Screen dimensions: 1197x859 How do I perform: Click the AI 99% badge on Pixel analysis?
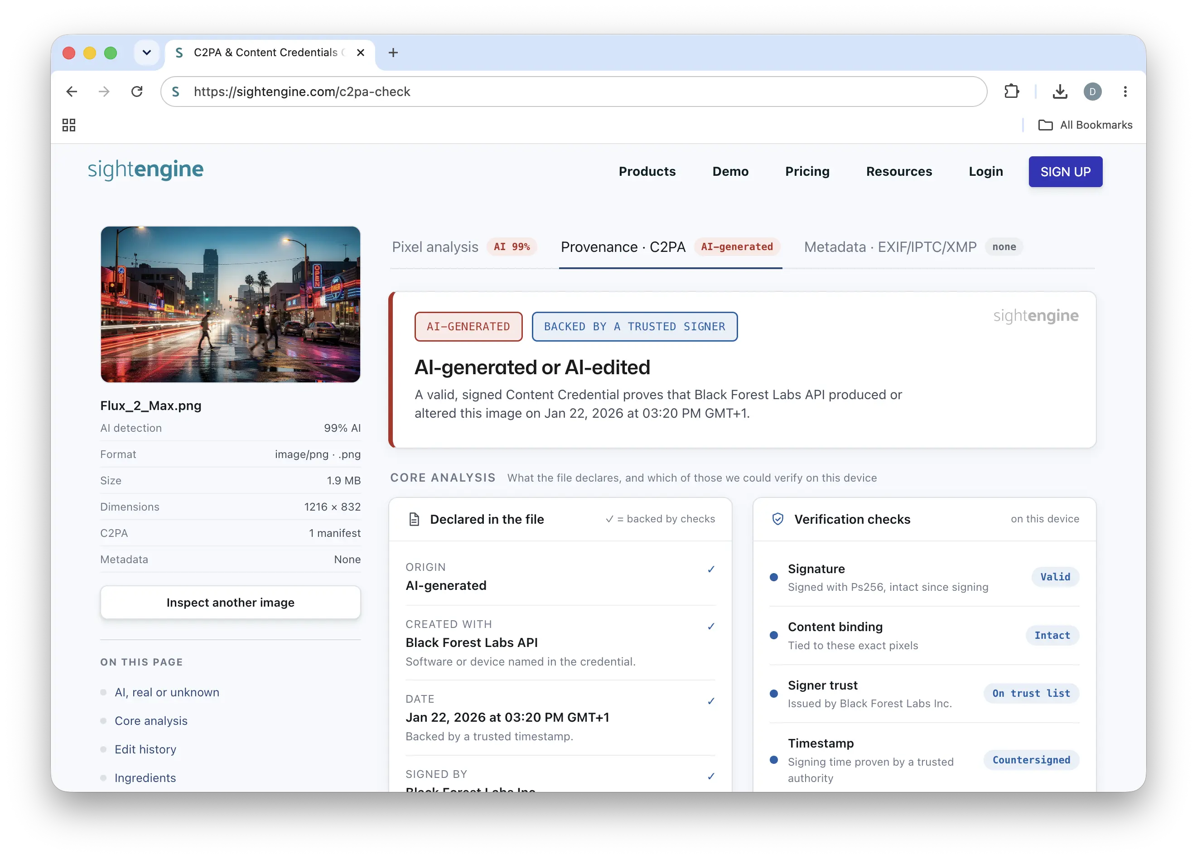512,247
